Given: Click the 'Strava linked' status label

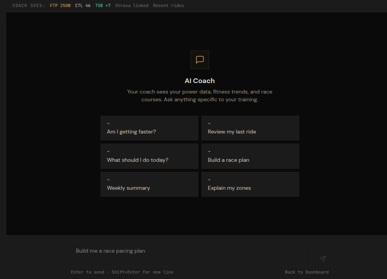Looking at the screenshot, I should pos(132,6).
